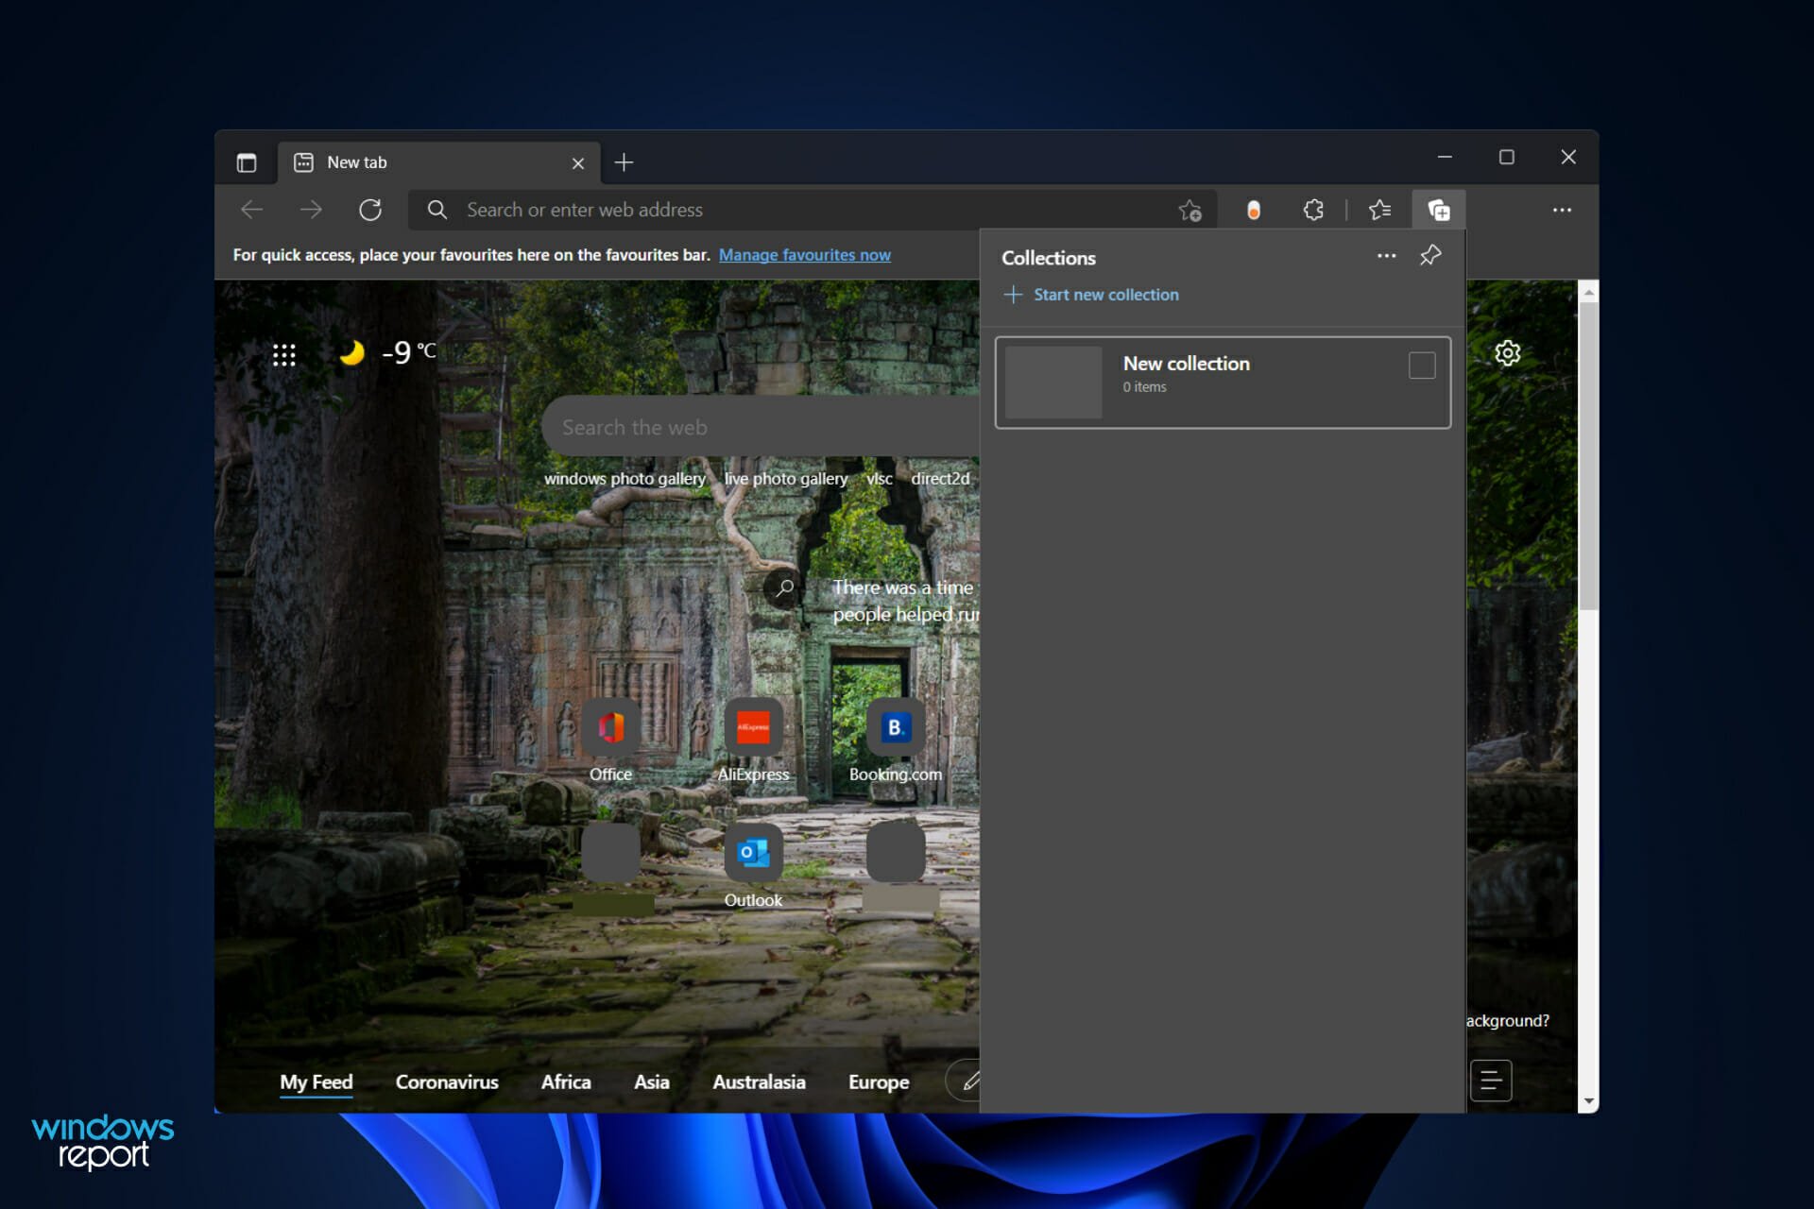Add this page to favourites star icon

pos(1189,210)
